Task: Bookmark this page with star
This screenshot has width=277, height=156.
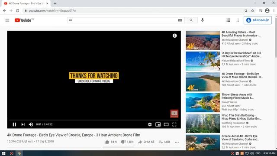Action: pyautogui.click(x=253, y=10)
